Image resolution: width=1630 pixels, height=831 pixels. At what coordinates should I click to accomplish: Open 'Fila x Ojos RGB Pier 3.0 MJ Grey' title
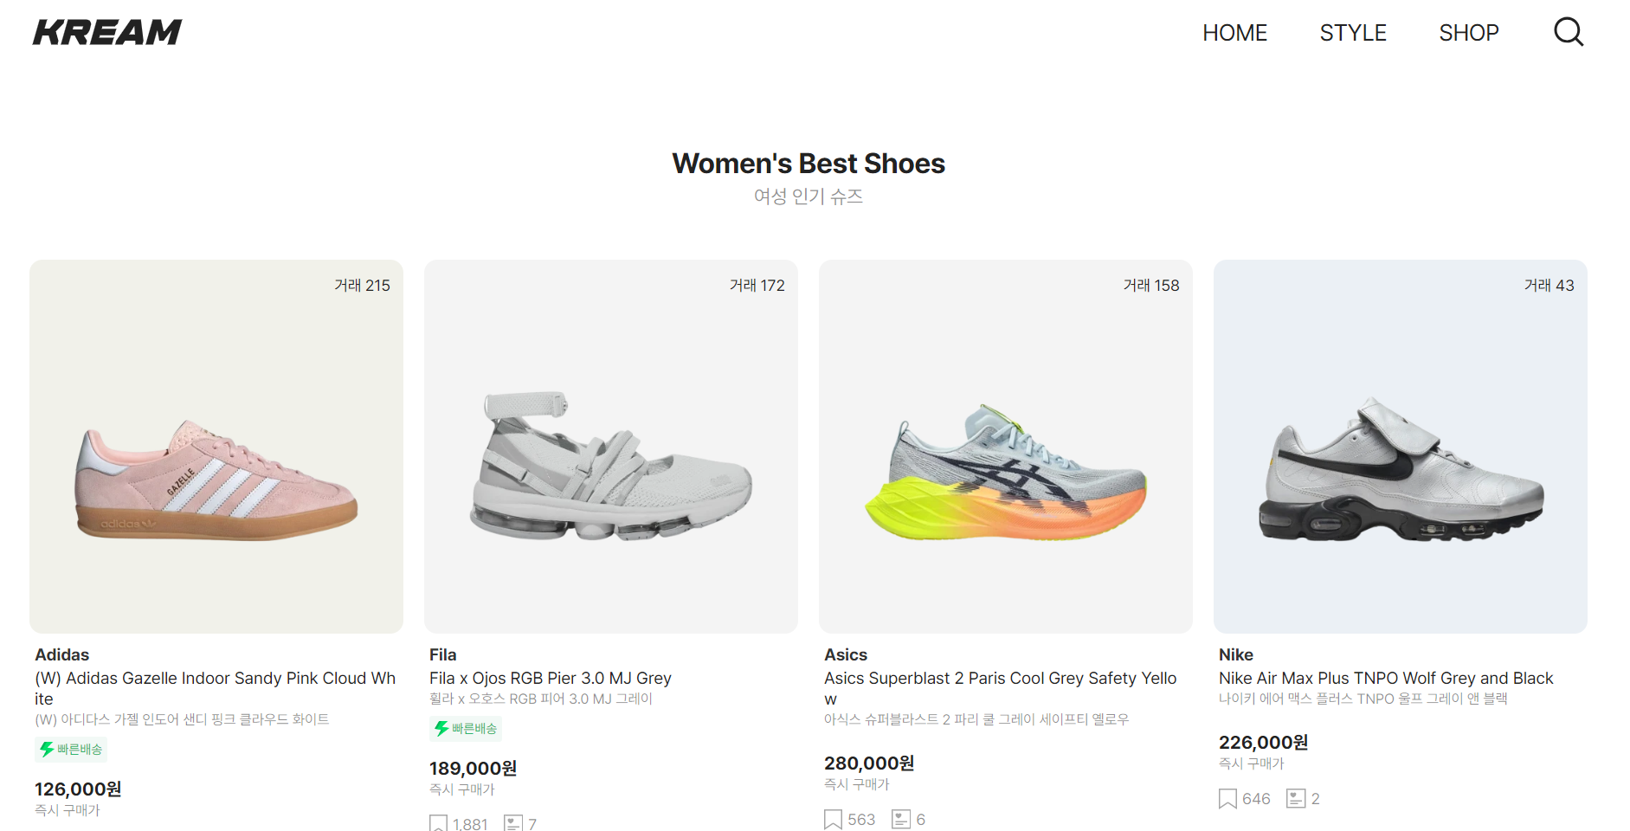pos(551,679)
